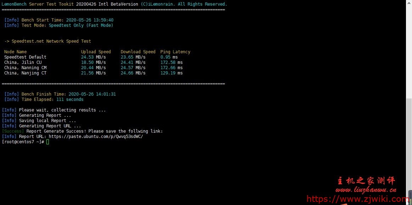Click the 0.95 ms ping latency value
412x205 pixels.
(169, 57)
